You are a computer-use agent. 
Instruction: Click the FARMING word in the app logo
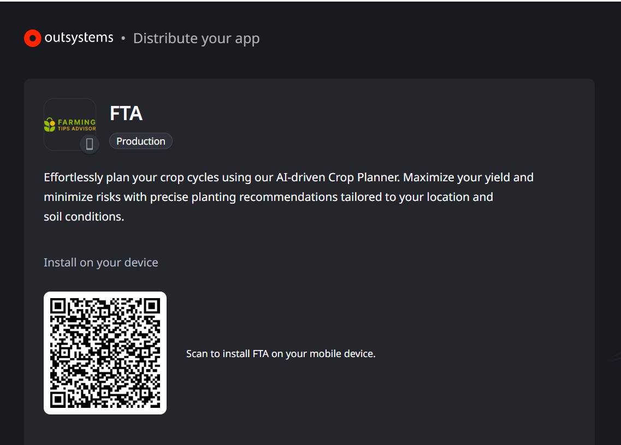77,122
